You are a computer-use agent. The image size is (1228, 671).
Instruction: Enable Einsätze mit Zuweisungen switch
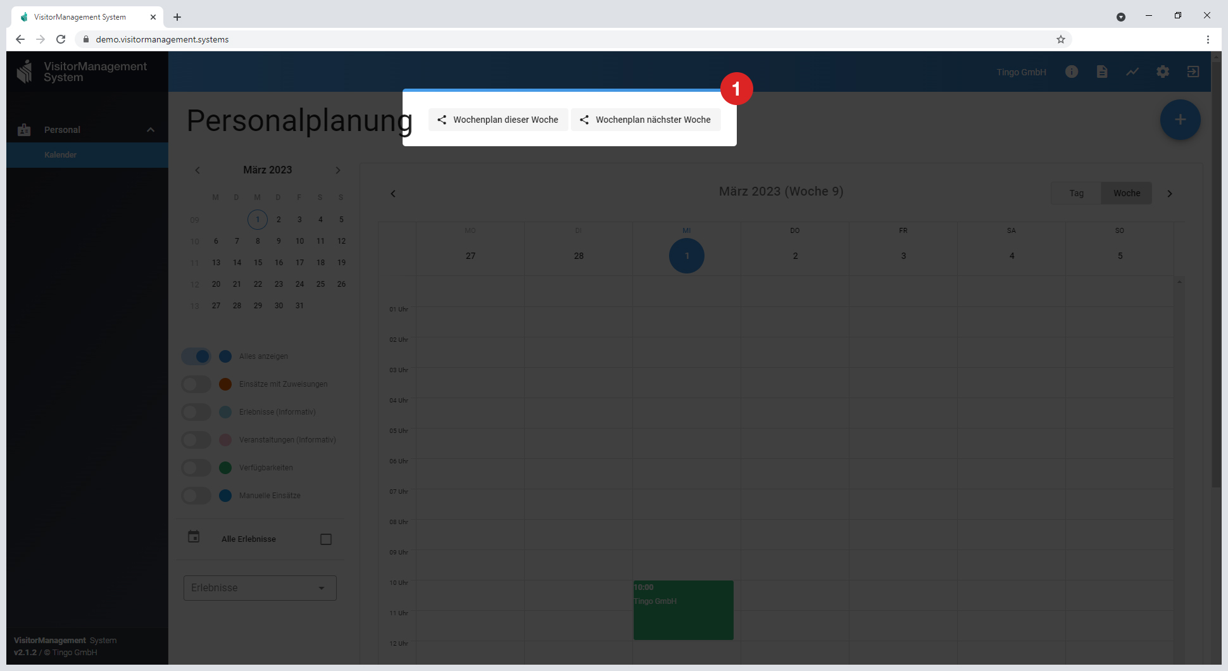(x=196, y=384)
